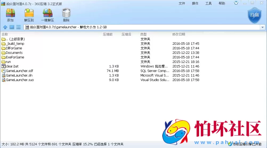Select the clear.bat file name
267x148 pixels.
click(12, 66)
